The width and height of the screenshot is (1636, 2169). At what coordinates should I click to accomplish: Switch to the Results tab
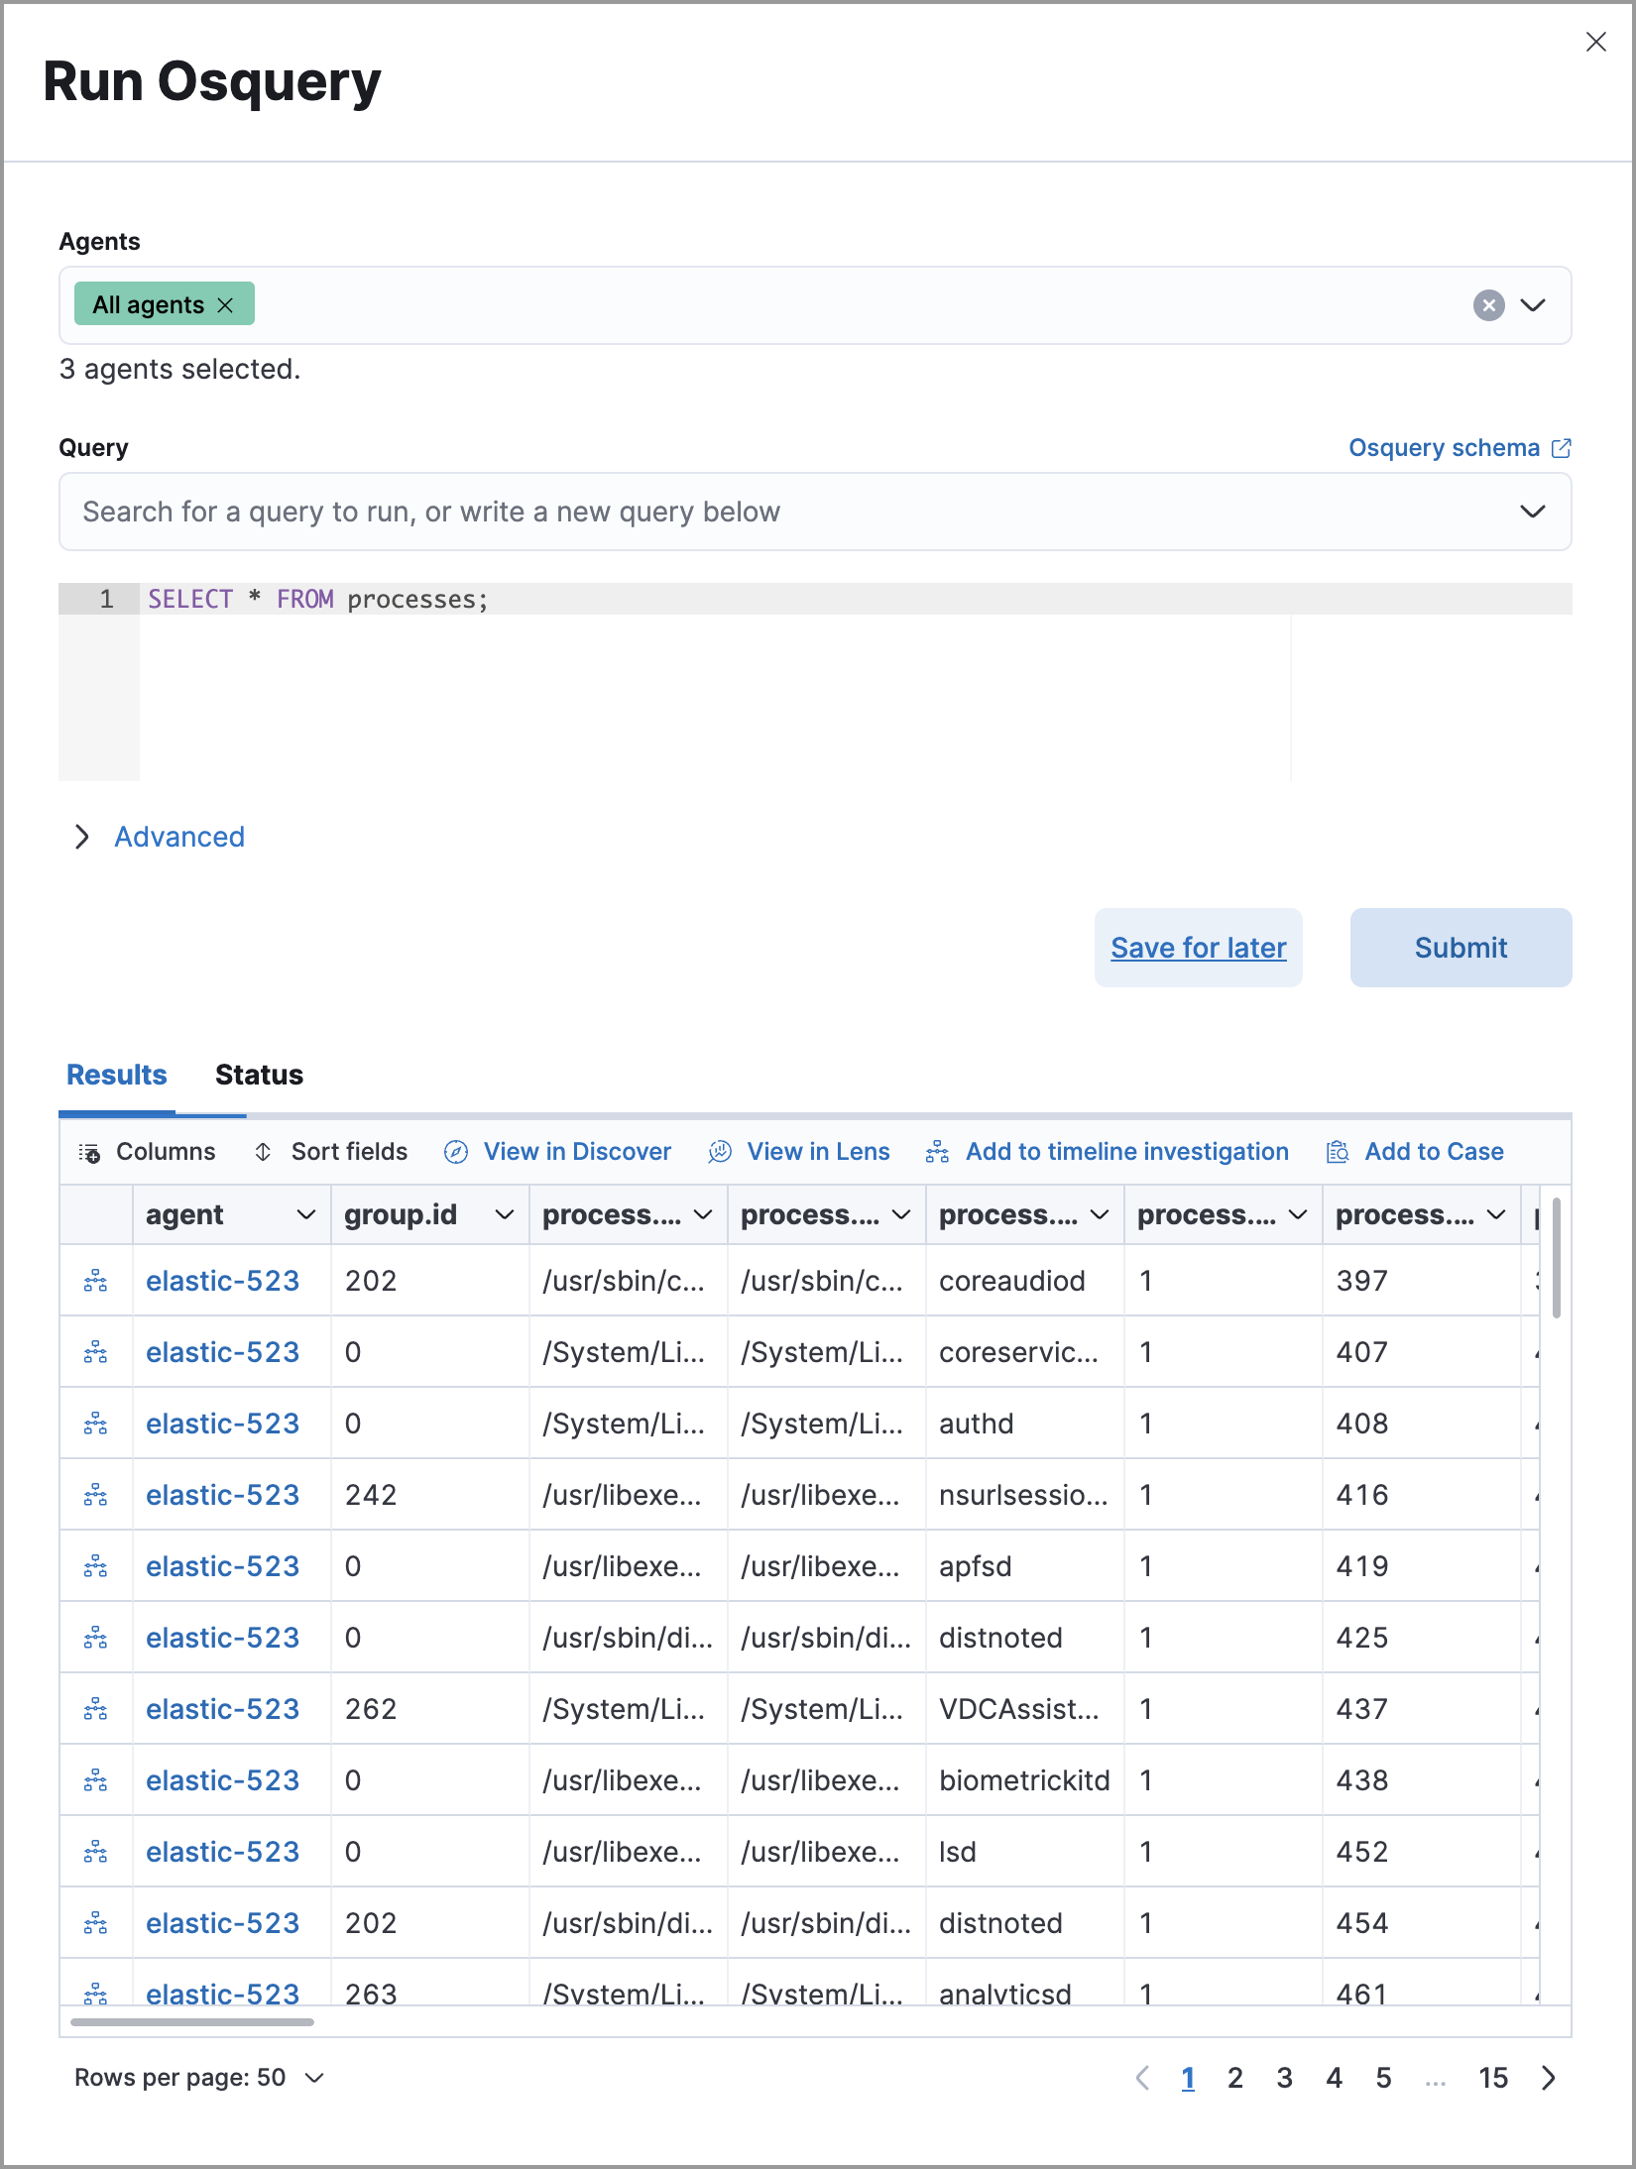pyautogui.click(x=116, y=1075)
